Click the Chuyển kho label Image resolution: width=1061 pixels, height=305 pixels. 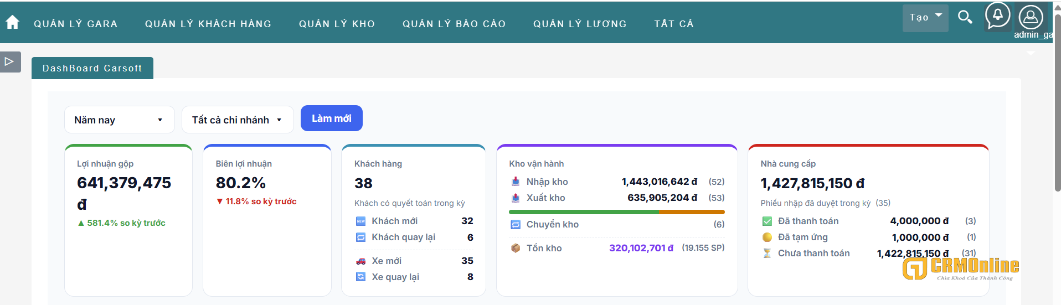[553, 224]
